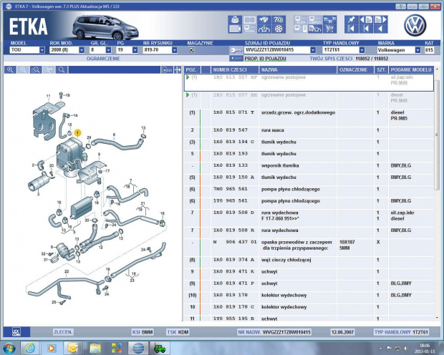
Task: Click the PROP. ID POJAZDU link
Action: point(265,59)
